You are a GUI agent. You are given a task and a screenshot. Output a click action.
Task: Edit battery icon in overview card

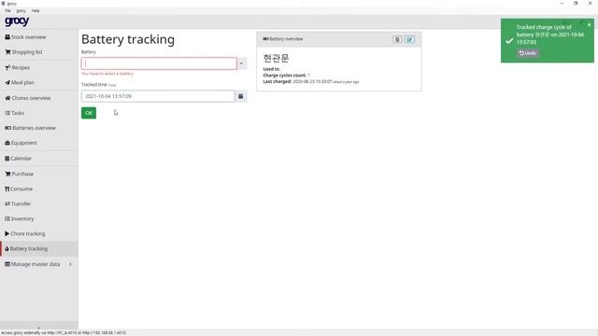coord(409,39)
